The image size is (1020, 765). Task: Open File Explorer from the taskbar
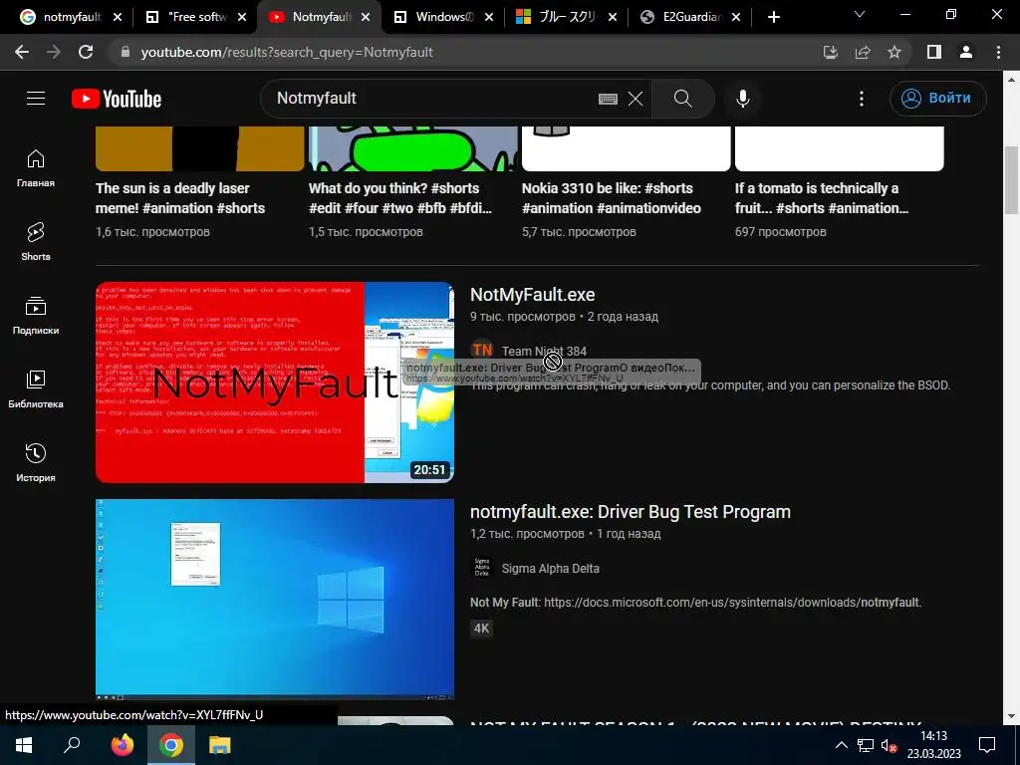tap(220, 745)
